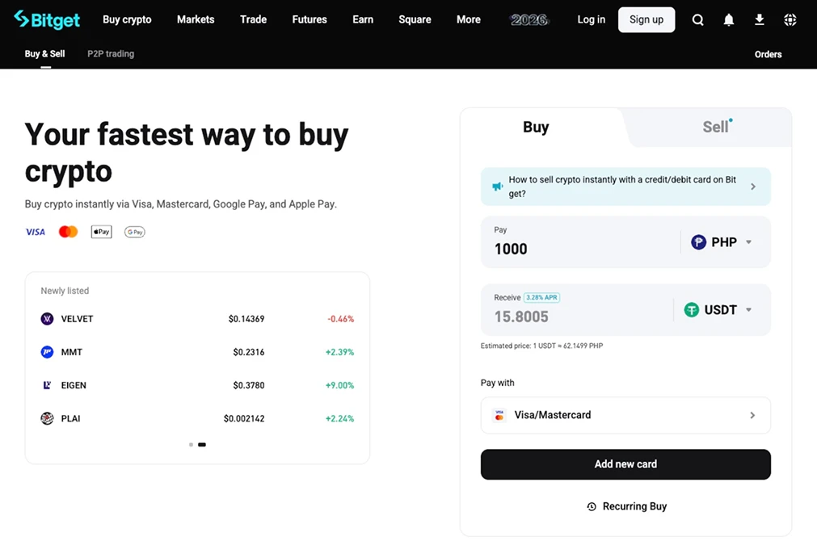Open the search icon in header
817x545 pixels.
pyautogui.click(x=697, y=19)
